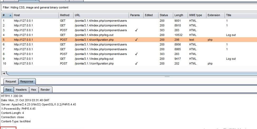Sort by the MIME type column header
The height and width of the screenshot is (129, 257).
click(197, 15)
